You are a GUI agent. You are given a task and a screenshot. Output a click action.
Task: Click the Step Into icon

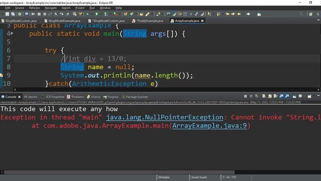pos(56,14)
